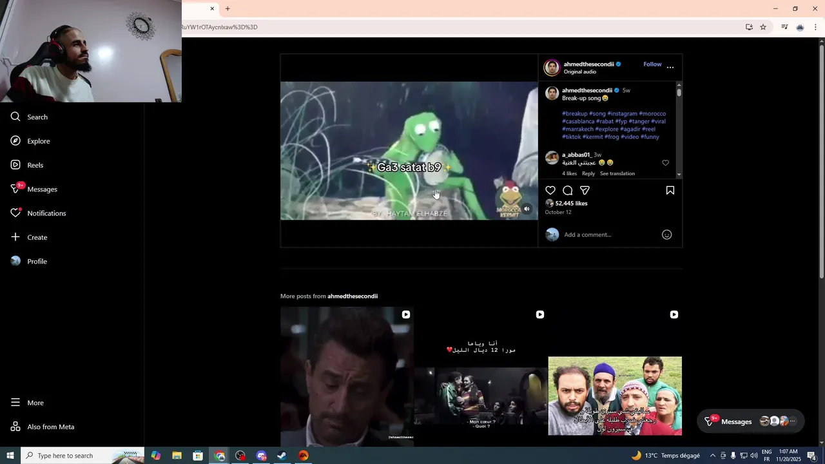
Task: Open your Profile page
Action: (29, 261)
